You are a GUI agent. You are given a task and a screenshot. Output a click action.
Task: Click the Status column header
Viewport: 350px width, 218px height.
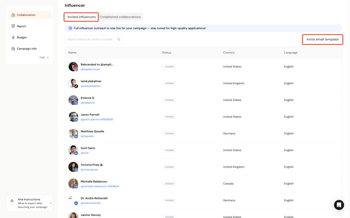coord(167,52)
